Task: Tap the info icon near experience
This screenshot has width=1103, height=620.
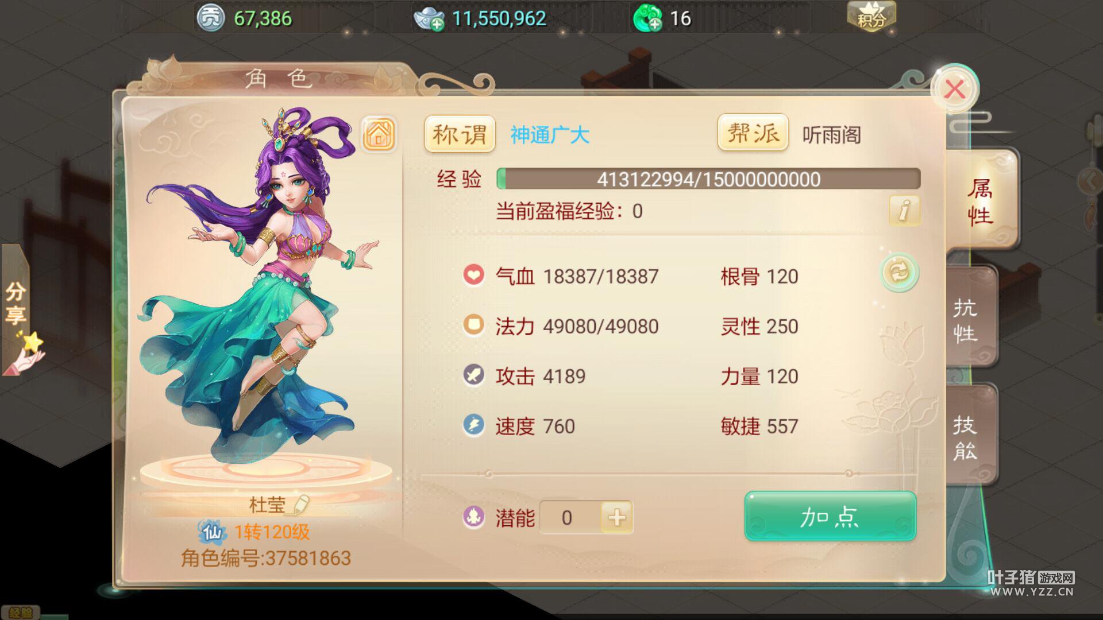Action: (904, 210)
